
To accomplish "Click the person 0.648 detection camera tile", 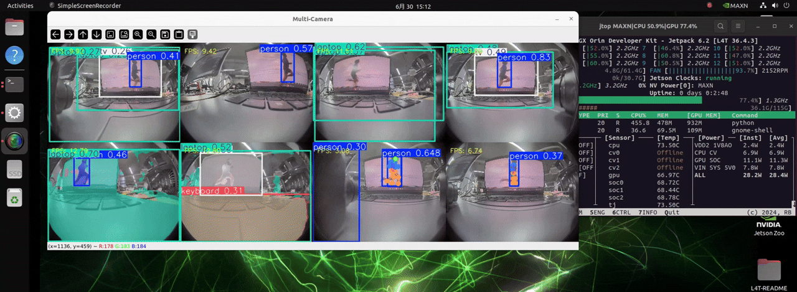I will (379, 192).
